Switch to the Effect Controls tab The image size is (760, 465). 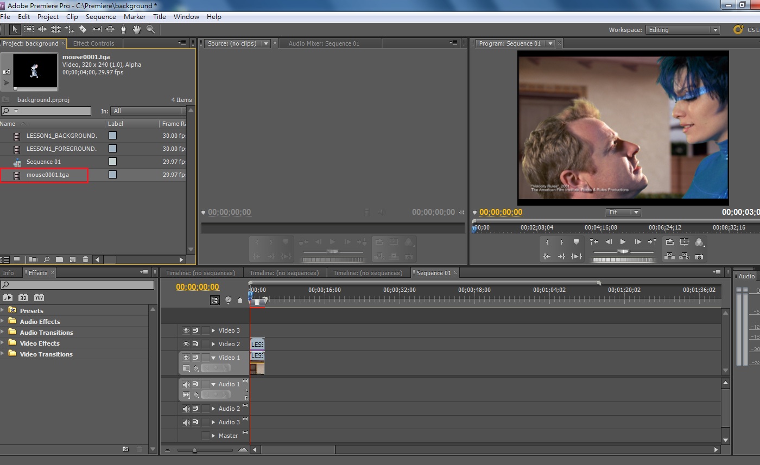tap(93, 43)
